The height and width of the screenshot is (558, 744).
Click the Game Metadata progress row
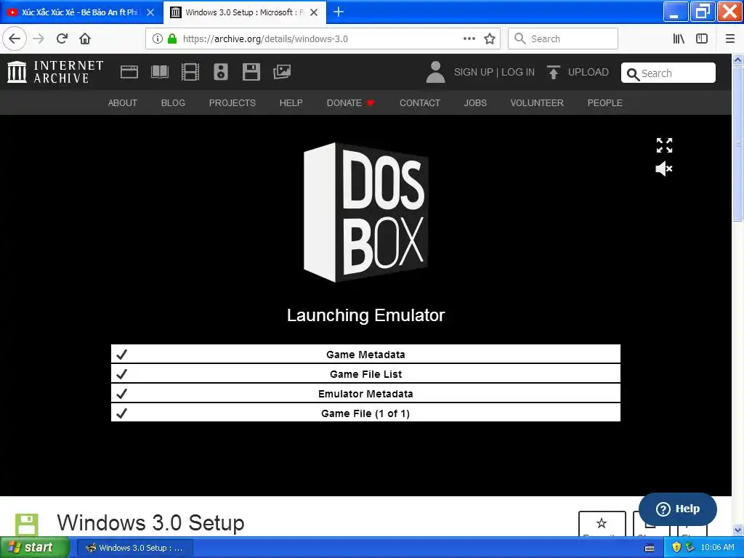[365, 354]
